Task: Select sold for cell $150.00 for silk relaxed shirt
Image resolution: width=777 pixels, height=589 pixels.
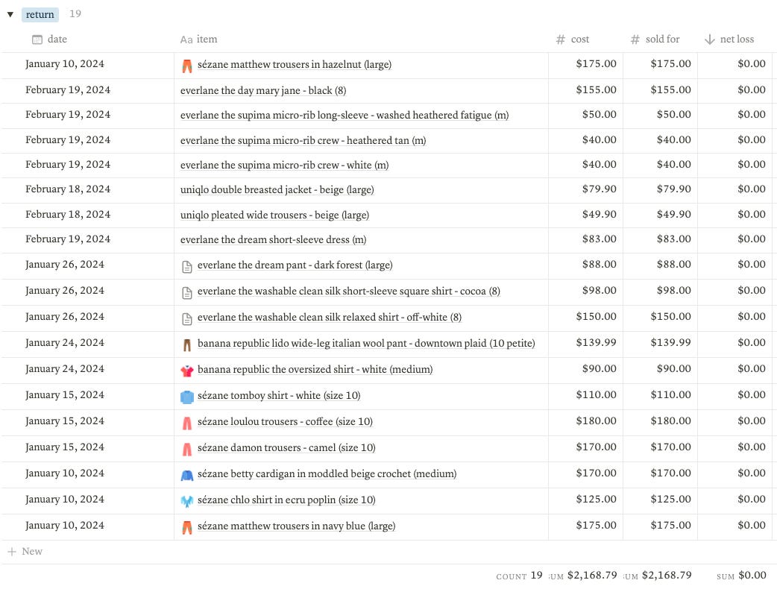Action: 660,317
